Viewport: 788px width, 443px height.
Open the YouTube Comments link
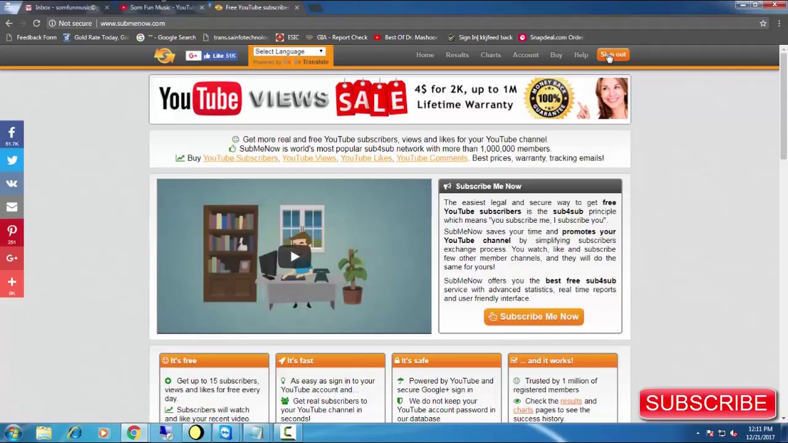point(432,158)
